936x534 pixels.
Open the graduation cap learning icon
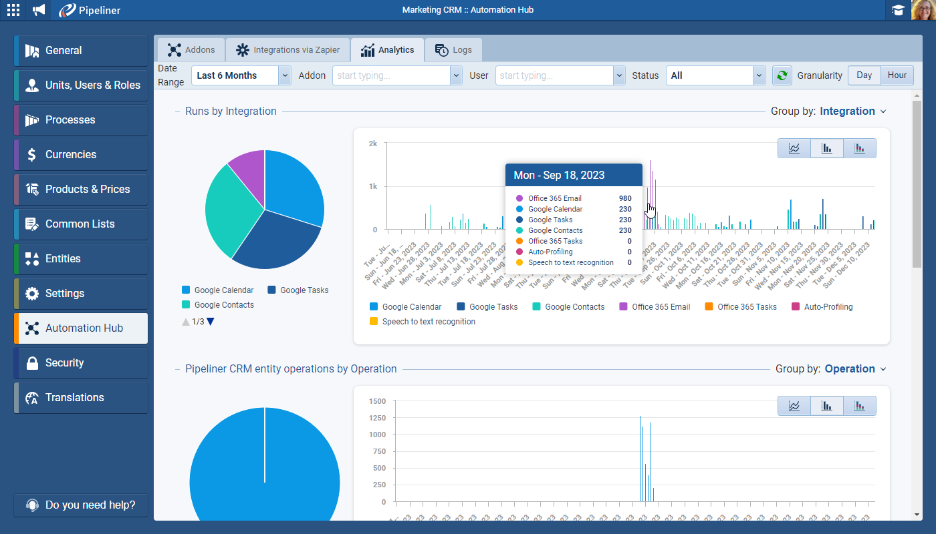tap(897, 10)
